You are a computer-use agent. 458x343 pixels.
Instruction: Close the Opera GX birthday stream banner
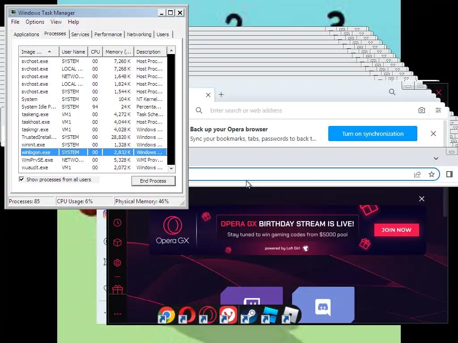tap(421, 199)
